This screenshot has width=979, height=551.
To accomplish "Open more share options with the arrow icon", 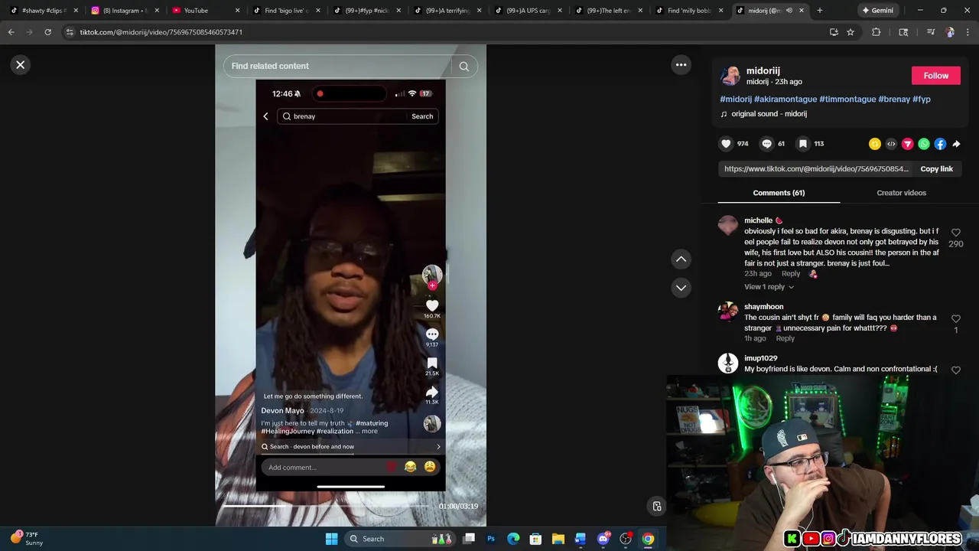I will [x=956, y=144].
